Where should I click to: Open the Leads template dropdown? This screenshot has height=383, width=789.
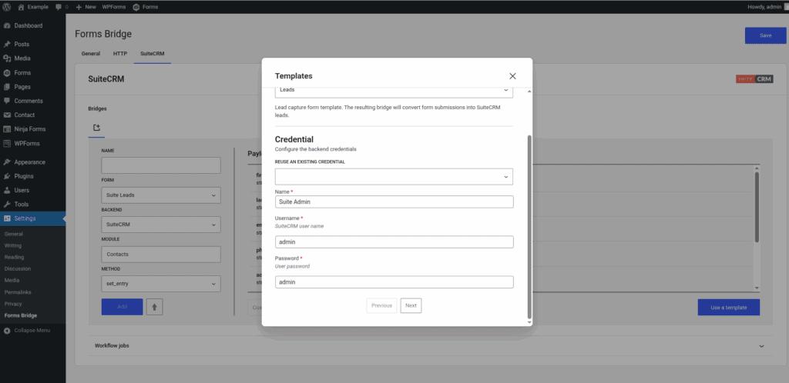[394, 90]
